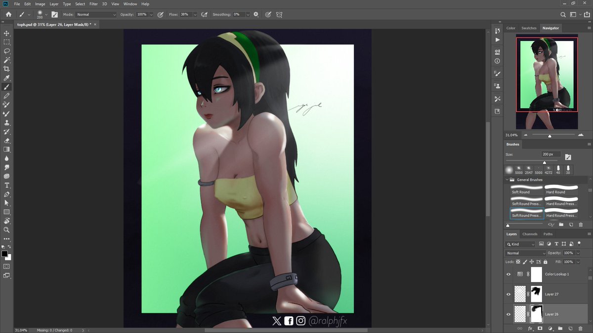Adjust the Navigator zoom slider

[550, 135]
